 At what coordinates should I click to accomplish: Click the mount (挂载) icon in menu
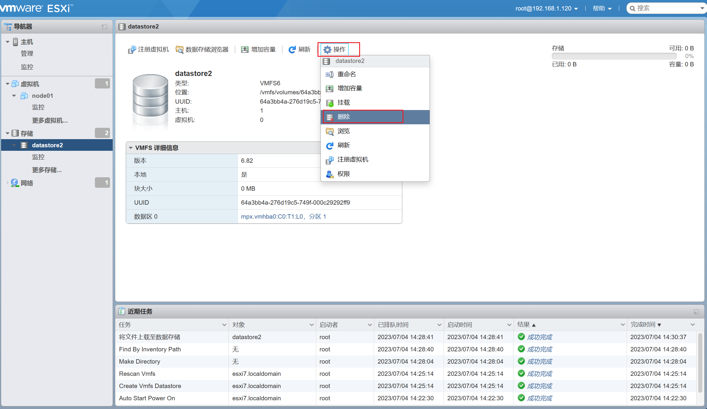pyautogui.click(x=329, y=103)
